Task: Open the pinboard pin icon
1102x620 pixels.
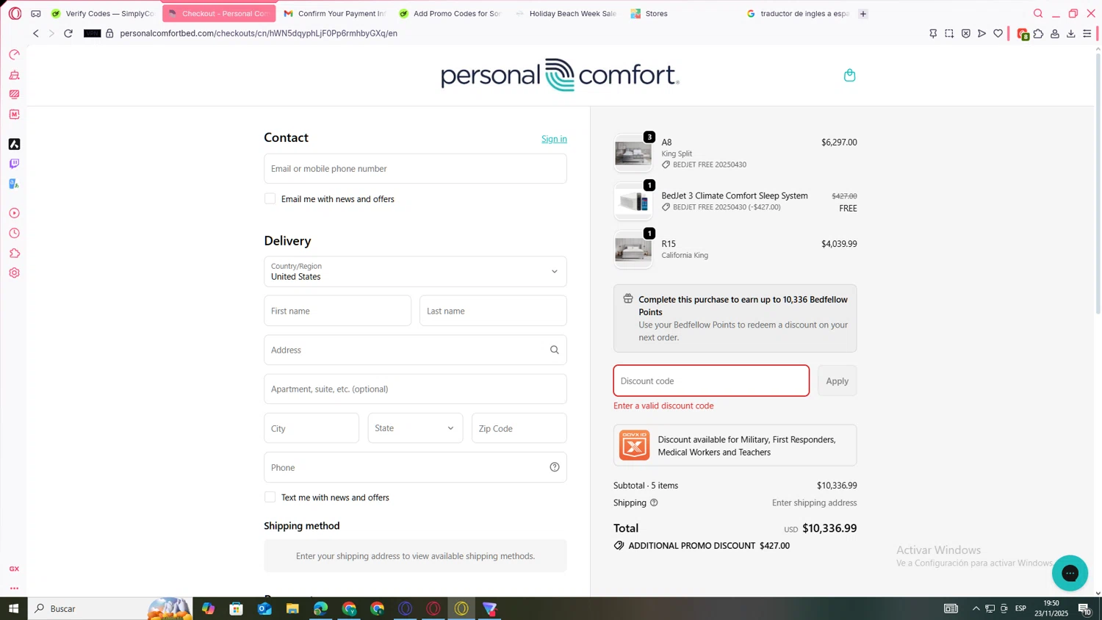Action: tap(933, 33)
